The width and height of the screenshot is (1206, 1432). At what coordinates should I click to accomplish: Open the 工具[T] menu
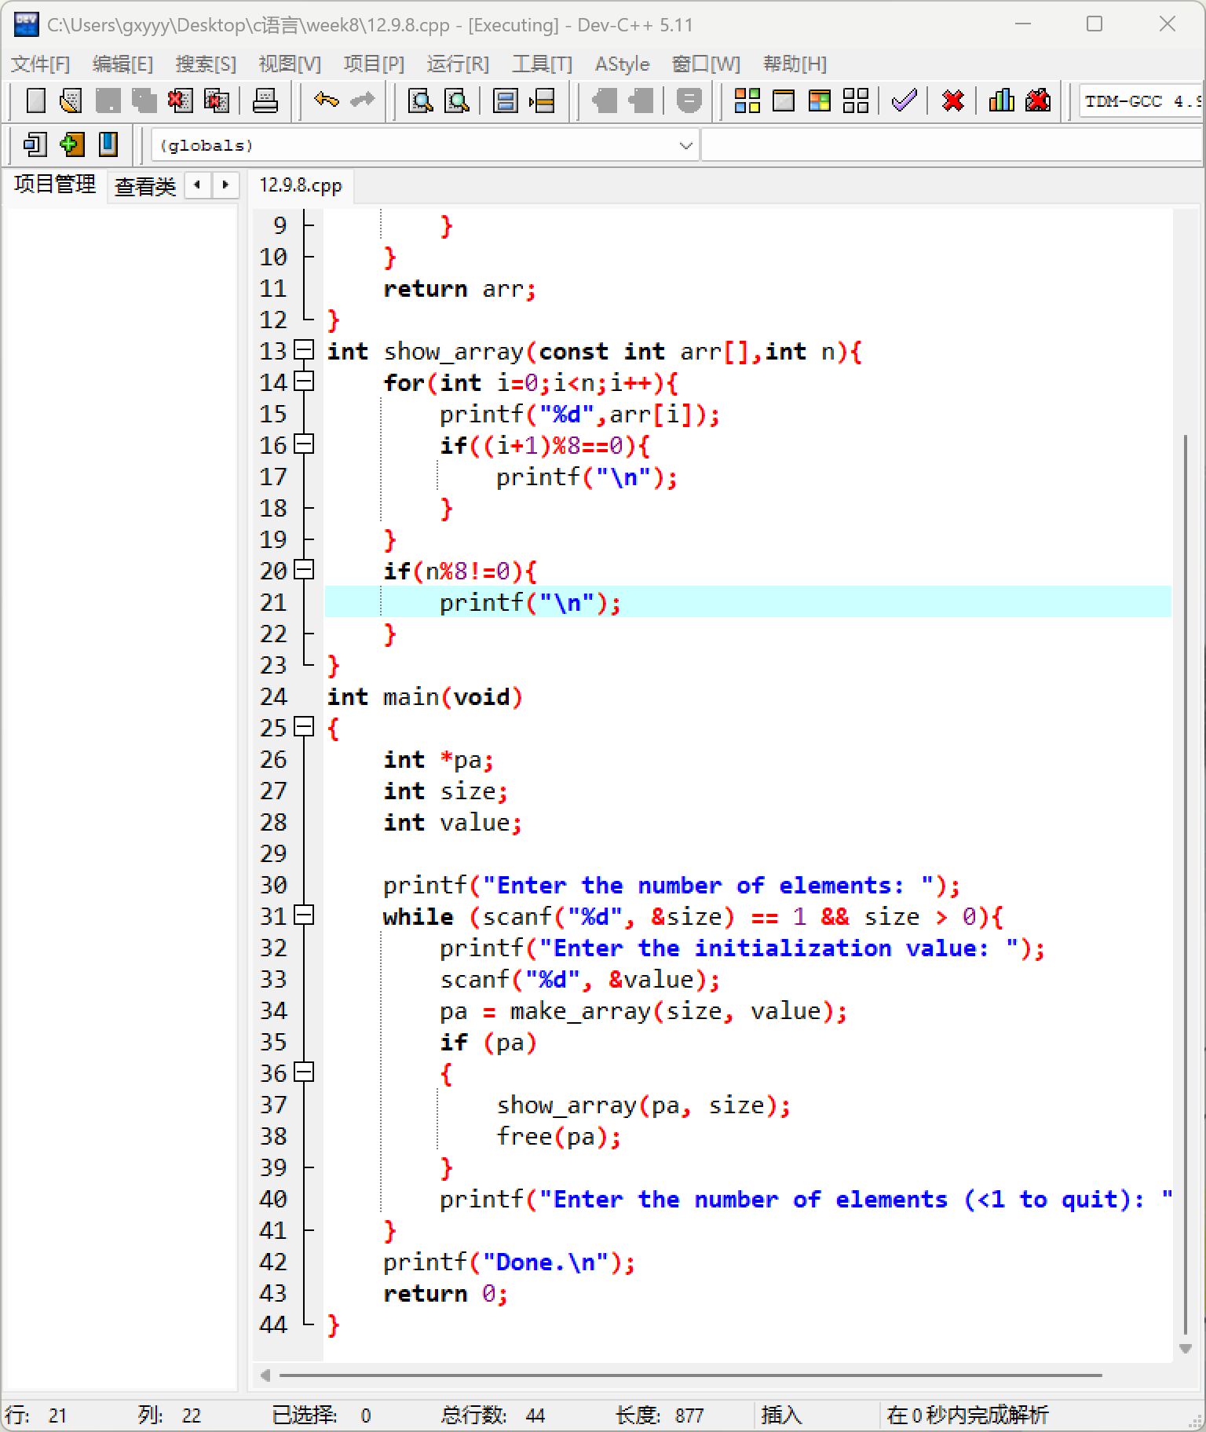pos(542,64)
